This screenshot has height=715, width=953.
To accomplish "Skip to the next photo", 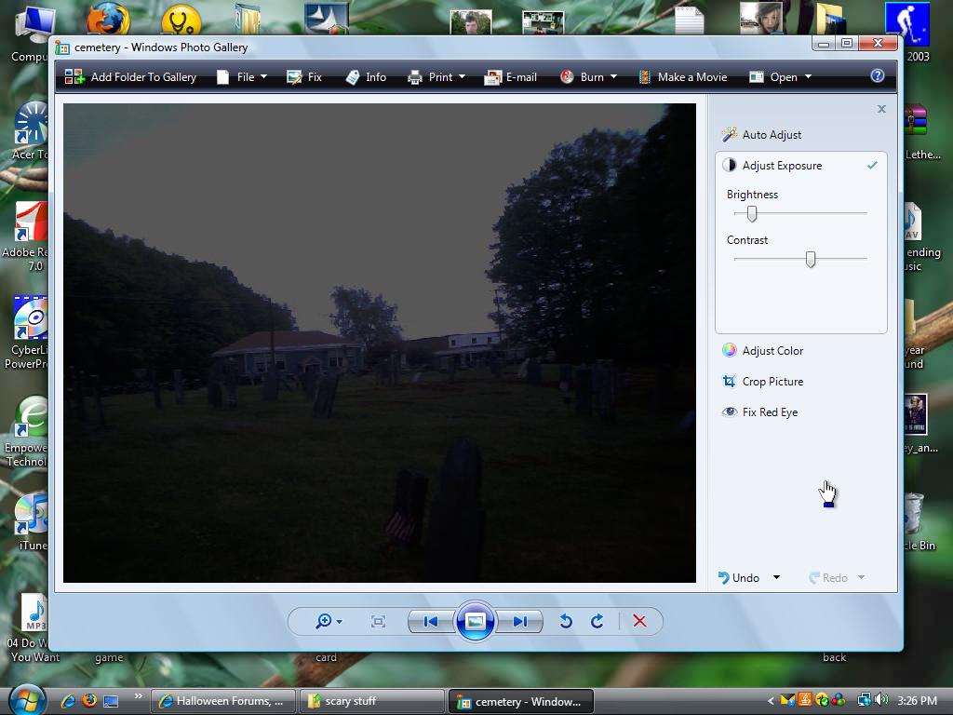I will [520, 622].
